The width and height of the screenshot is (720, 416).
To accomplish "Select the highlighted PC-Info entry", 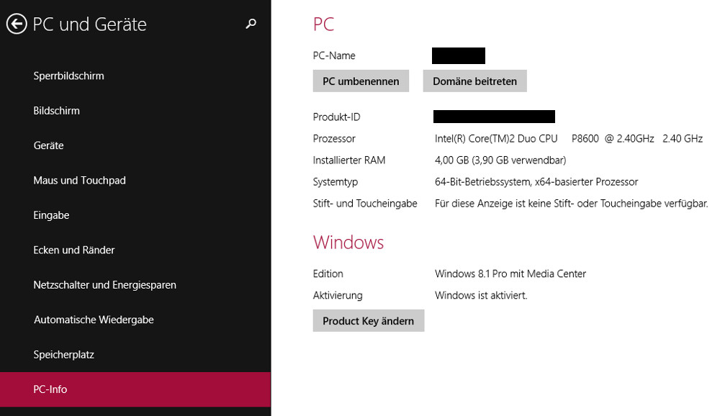I will (135, 389).
